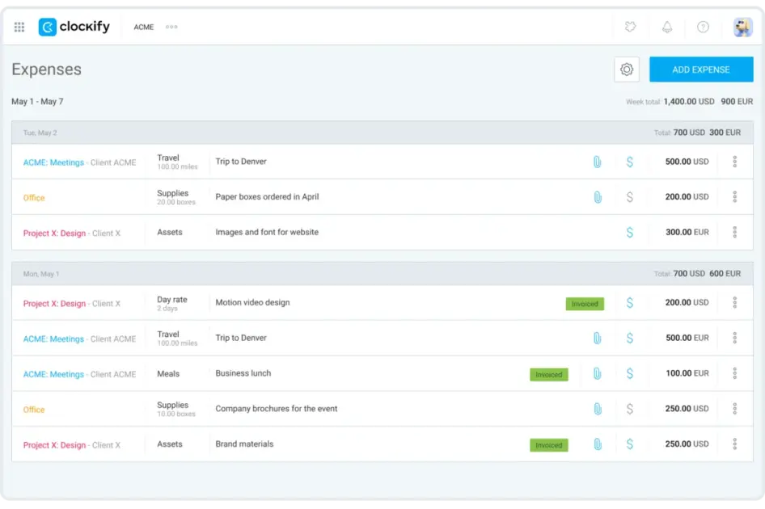This screenshot has height=509, width=765.
Task: Click amount 100.00 EUR
Action: coord(687,373)
